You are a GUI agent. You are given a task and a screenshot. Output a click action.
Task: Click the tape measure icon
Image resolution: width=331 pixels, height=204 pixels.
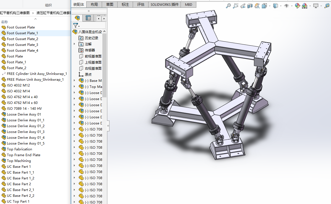(x=327, y=6)
